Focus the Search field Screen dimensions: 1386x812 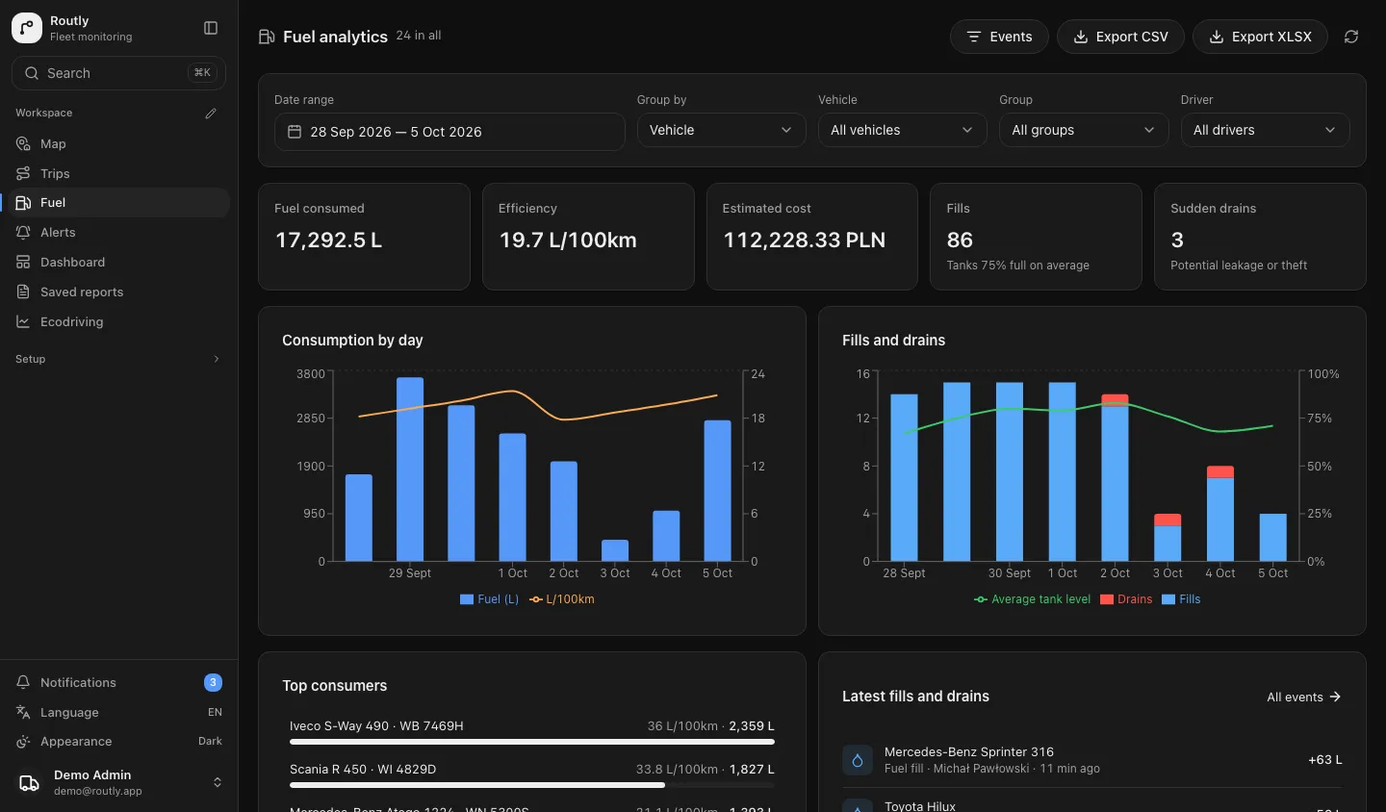click(118, 73)
